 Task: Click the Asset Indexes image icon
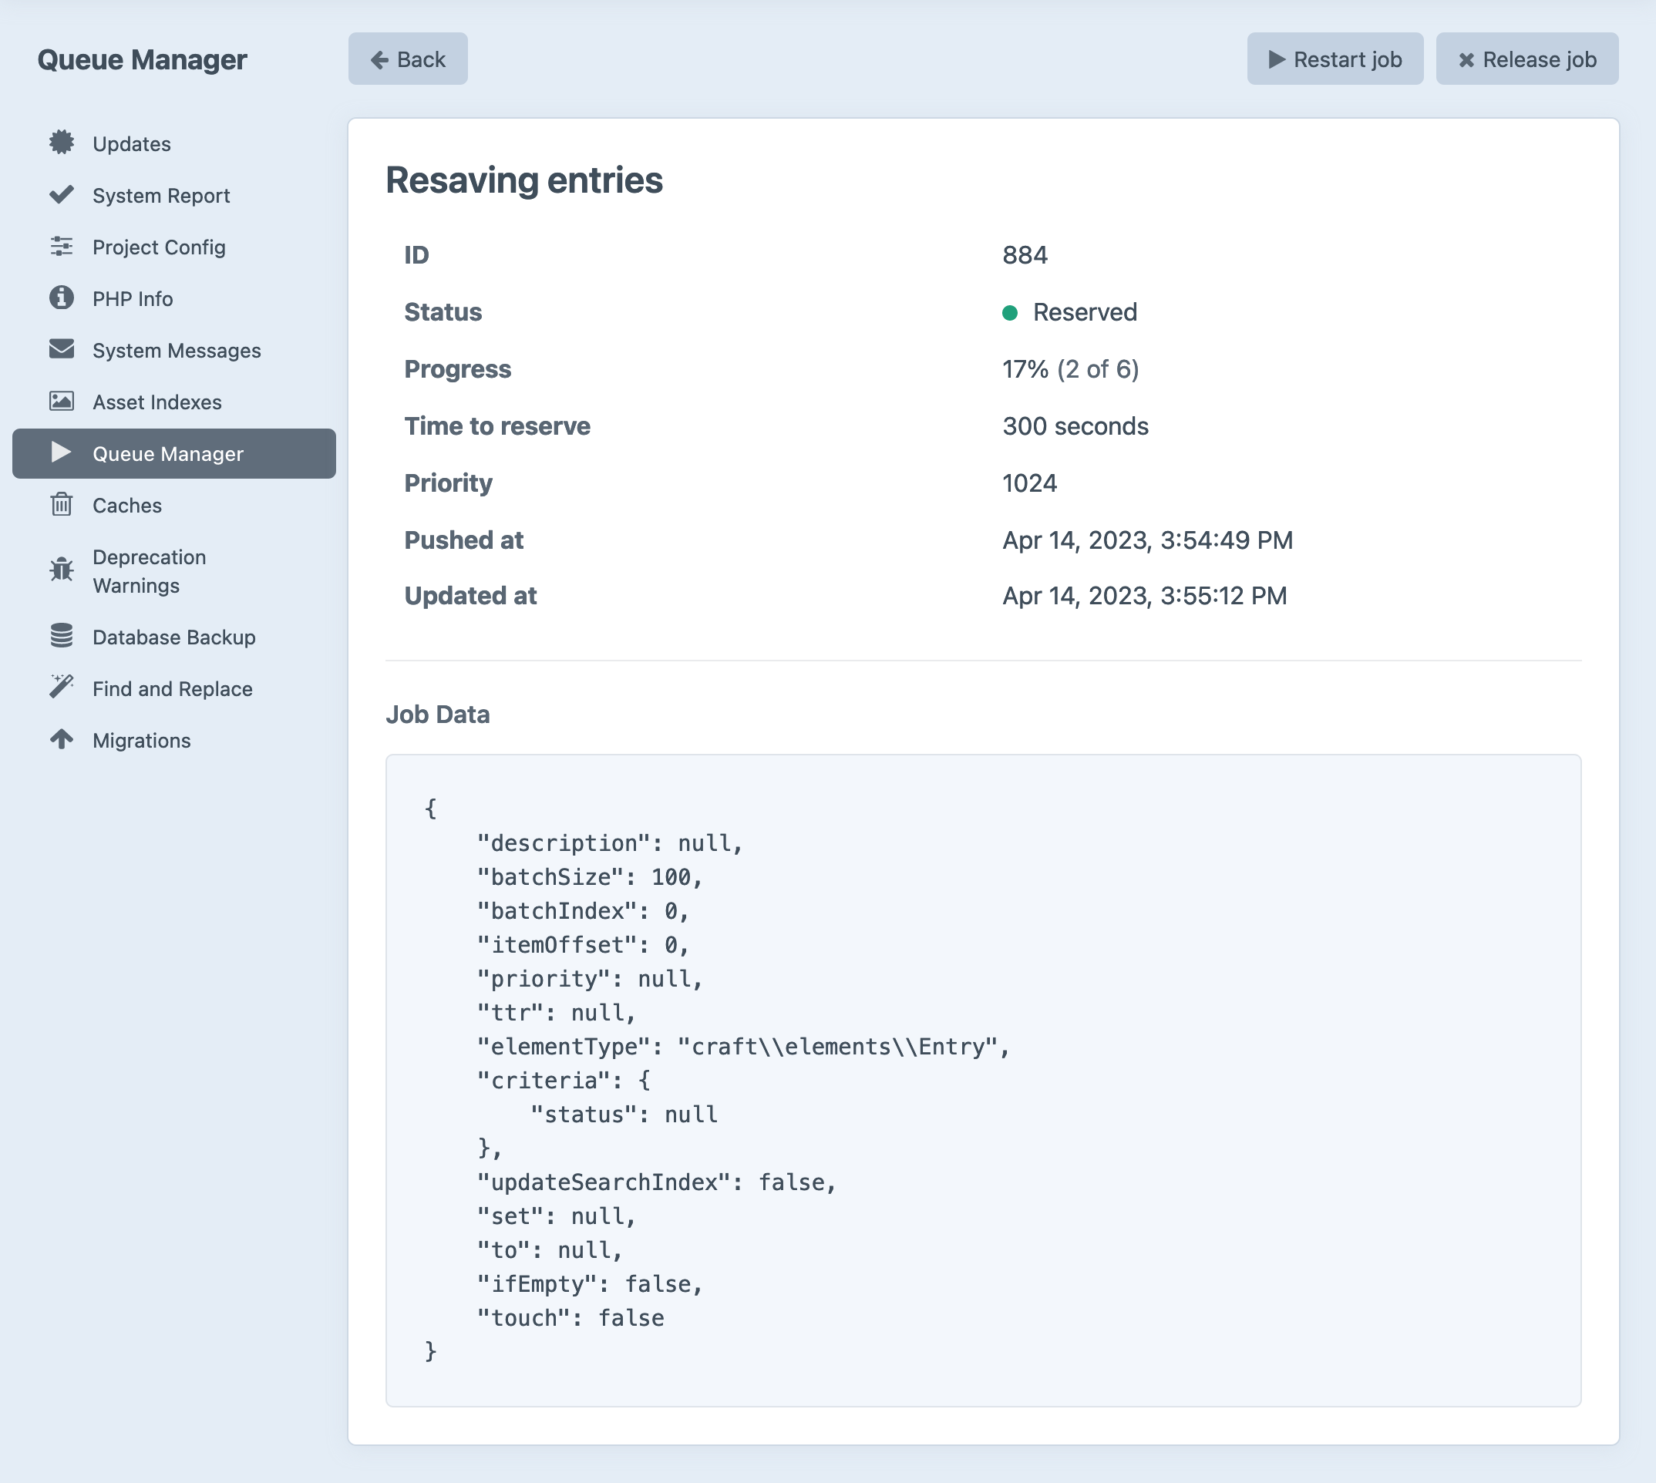(x=61, y=402)
